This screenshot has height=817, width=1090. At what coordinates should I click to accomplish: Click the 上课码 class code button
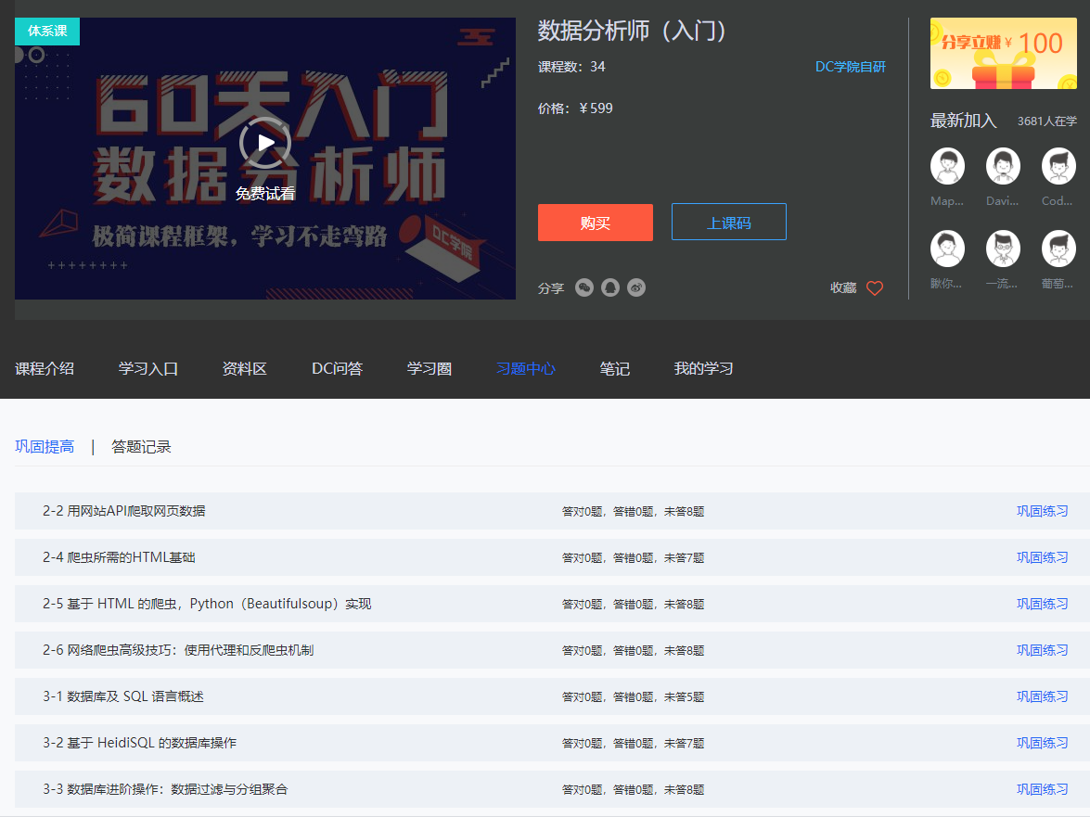tap(728, 223)
